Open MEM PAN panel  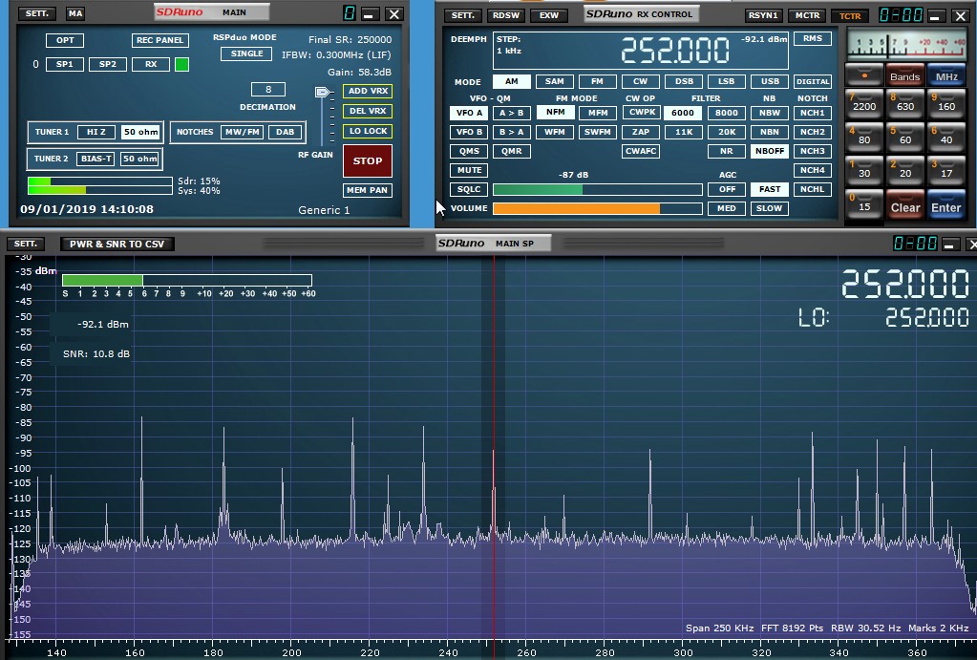tap(368, 190)
